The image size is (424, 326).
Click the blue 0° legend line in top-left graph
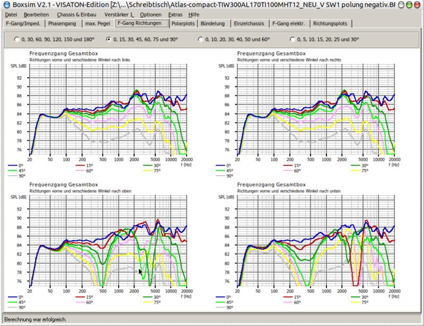pyautogui.click(x=15, y=165)
